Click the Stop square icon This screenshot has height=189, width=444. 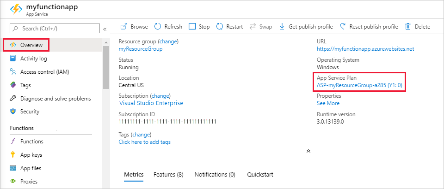pyautogui.click(x=192, y=27)
